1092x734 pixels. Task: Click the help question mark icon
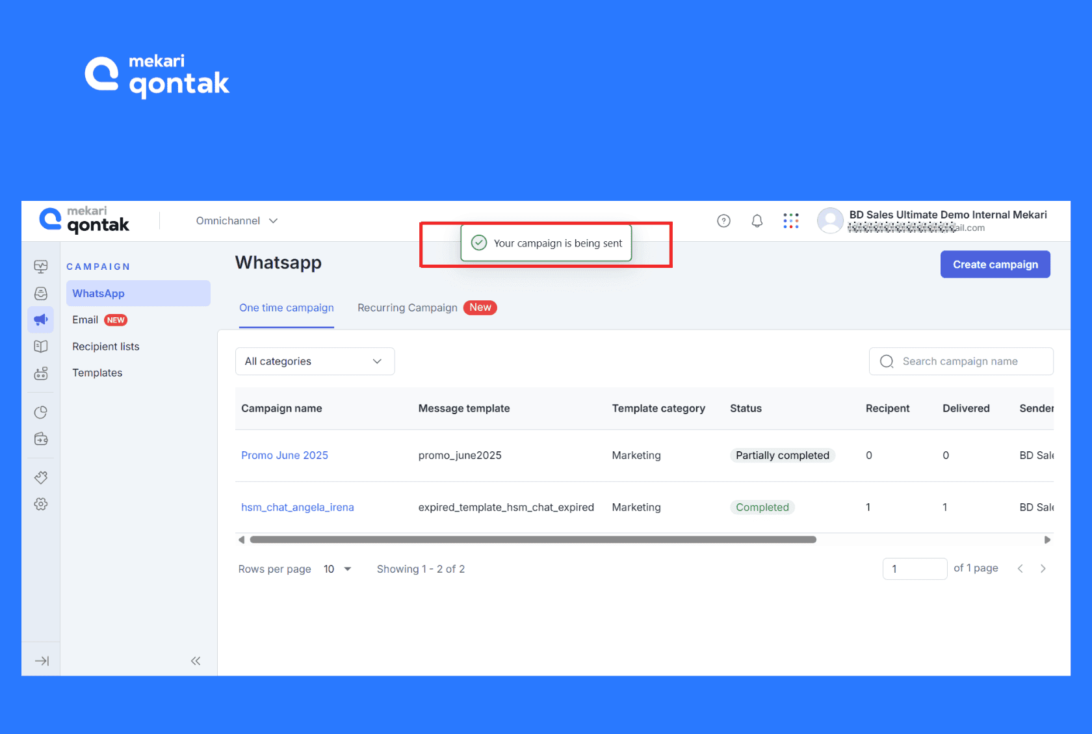click(x=723, y=221)
